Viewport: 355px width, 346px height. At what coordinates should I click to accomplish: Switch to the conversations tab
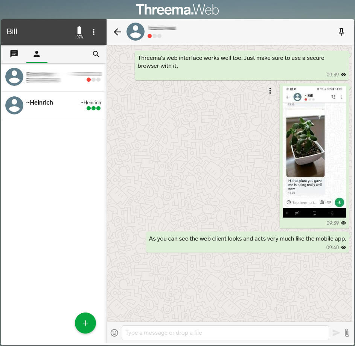point(14,54)
